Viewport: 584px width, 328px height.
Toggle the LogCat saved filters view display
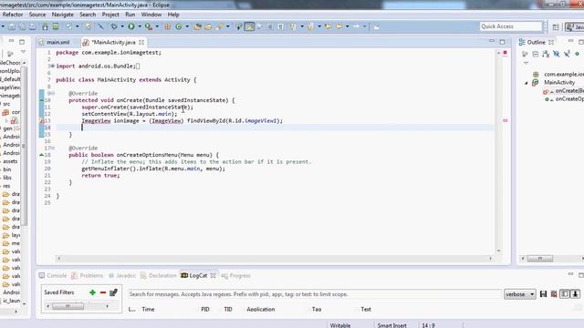click(565, 294)
